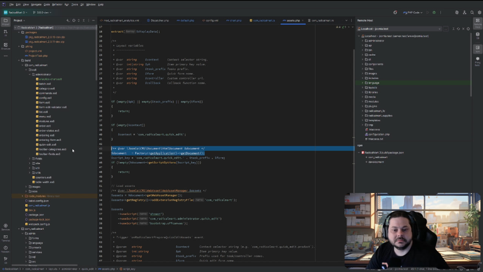Open webpack.config.js from the project tree
This screenshot has width=483, height=272.
tap(39, 224)
